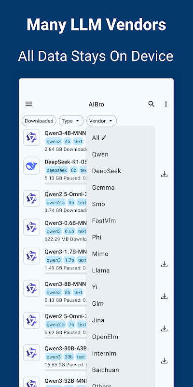Download the DeepSeek-R1 model
The height and width of the screenshot is (387, 193).
coord(164,174)
